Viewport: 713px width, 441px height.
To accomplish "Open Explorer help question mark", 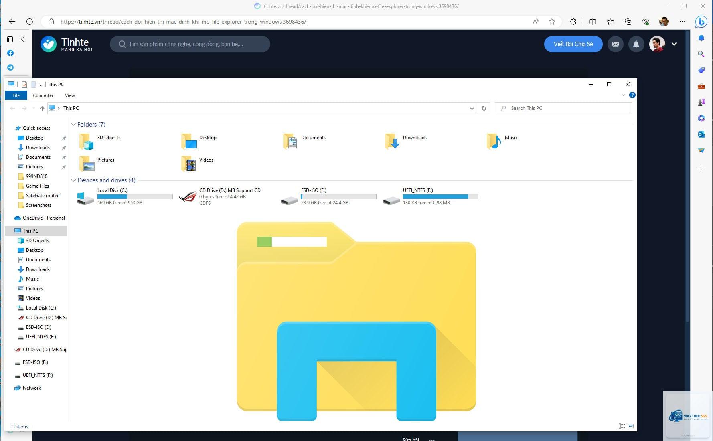I will 632,95.
